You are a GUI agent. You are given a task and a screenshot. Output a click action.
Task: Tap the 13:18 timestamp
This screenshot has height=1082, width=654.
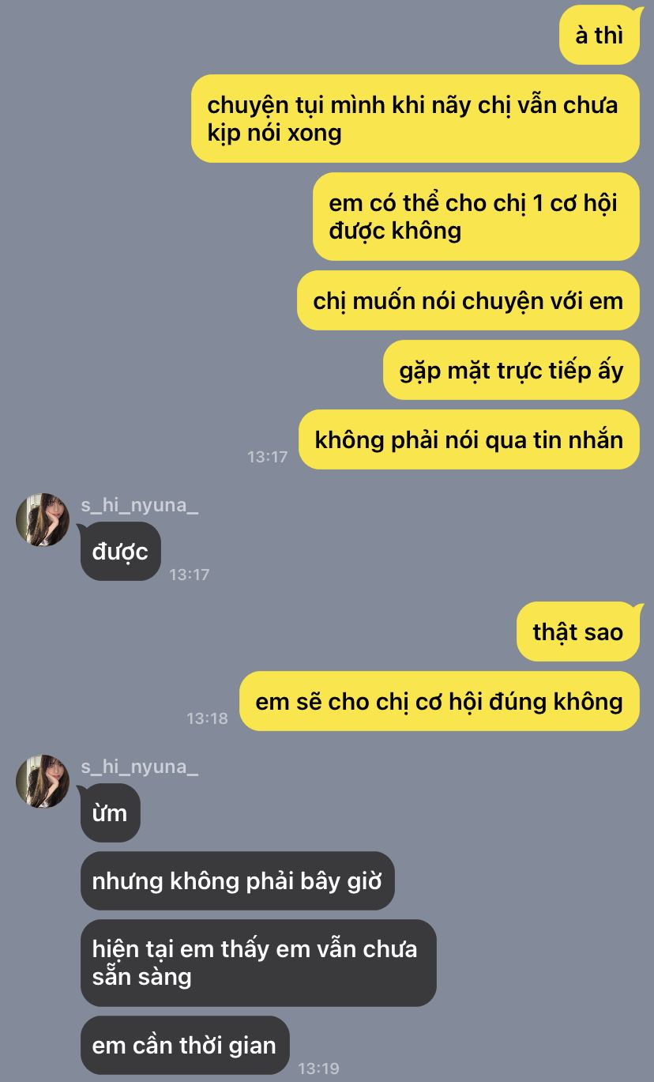click(207, 718)
